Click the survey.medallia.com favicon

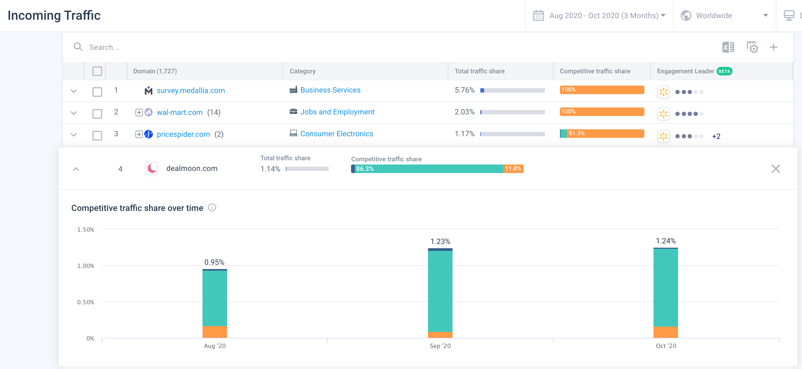[149, 90]
